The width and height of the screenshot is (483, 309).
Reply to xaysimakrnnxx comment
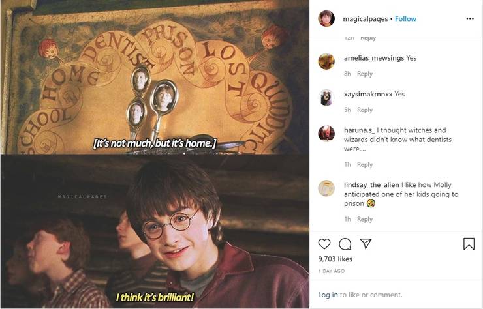(365, 110)
